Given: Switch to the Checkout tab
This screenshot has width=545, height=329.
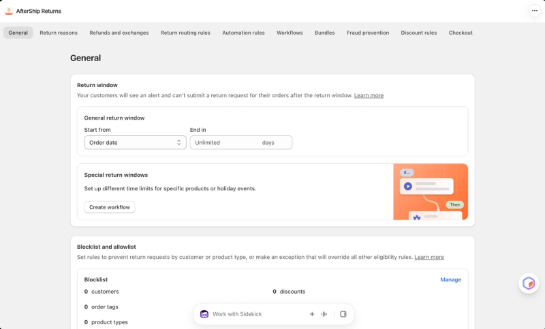Looking at the screenshot, I should 461,33.
